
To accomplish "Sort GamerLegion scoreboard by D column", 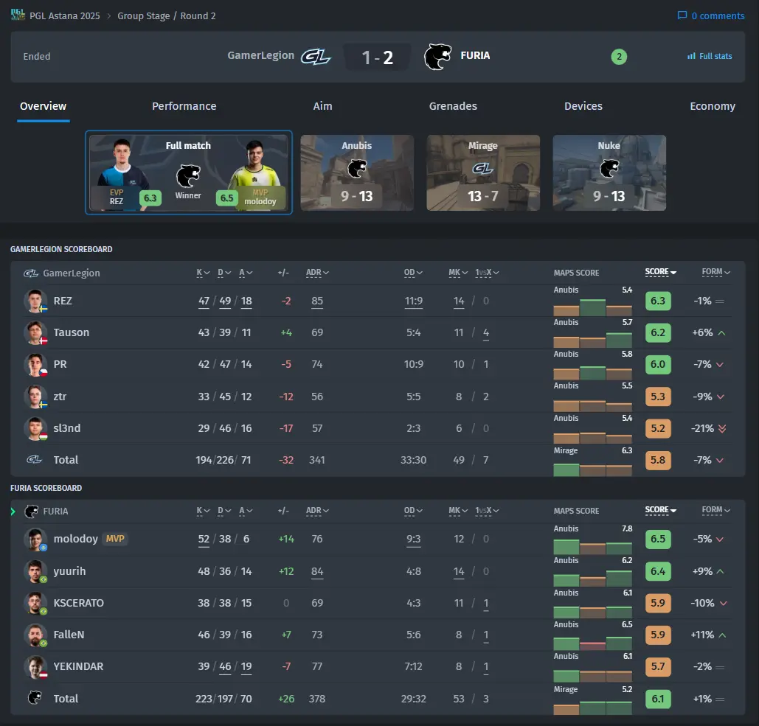I will [224, 273].
